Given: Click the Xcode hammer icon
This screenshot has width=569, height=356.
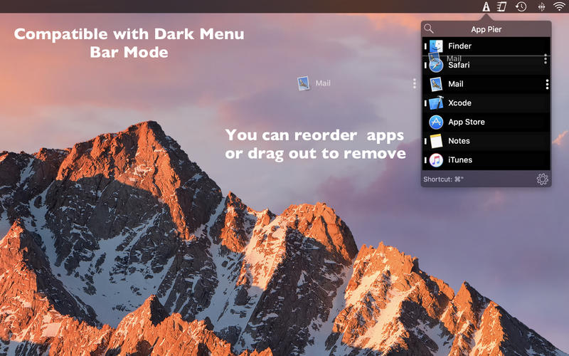Looking at the screenshot, I should [436, 103].
